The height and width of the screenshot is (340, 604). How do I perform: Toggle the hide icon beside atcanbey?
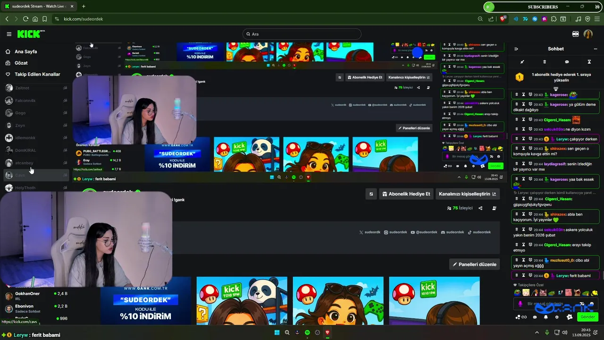65,163
